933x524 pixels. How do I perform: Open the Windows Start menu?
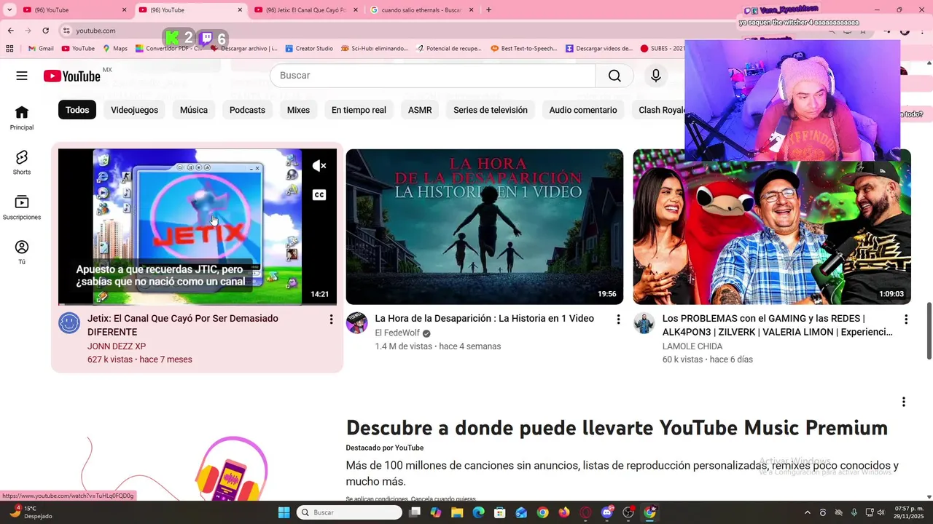click(284, 512)
